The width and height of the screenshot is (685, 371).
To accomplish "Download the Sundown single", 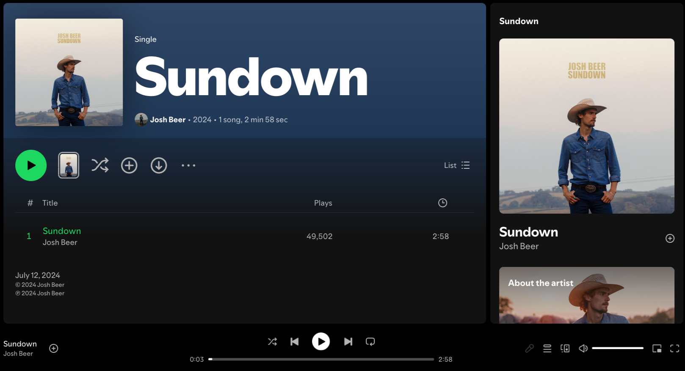I will pyautogui.click(x=159, y=165).
